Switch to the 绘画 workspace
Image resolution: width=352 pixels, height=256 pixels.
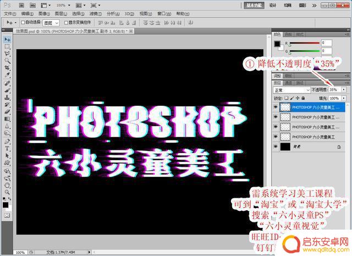point(288,5)
